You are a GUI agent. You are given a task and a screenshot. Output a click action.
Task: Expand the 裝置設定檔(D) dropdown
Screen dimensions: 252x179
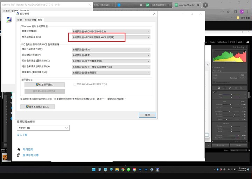click(111, 32)
